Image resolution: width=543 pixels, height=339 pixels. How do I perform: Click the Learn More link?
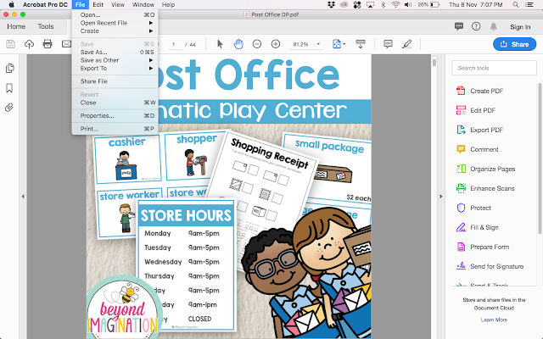click(x=494, y=320)
